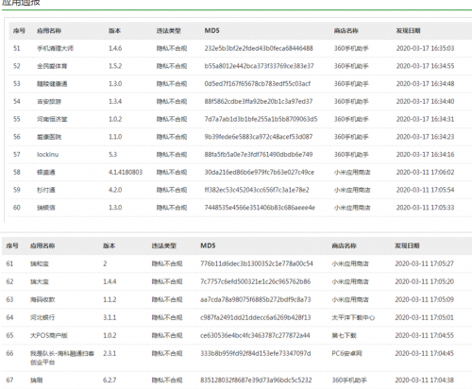Click version 1.3.4 in row 54
The height and width of the screenshot is (389, 472).
115,102
